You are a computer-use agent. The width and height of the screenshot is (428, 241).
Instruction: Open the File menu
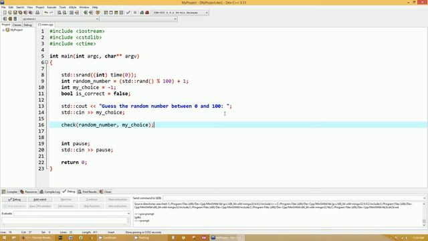(3, 7)
